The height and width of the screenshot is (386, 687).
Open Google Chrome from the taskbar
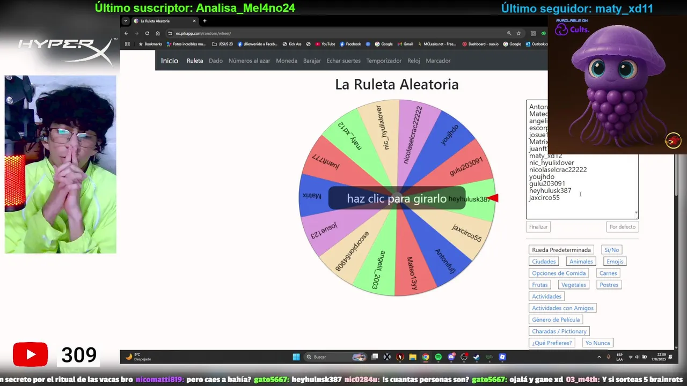point(425,357)
